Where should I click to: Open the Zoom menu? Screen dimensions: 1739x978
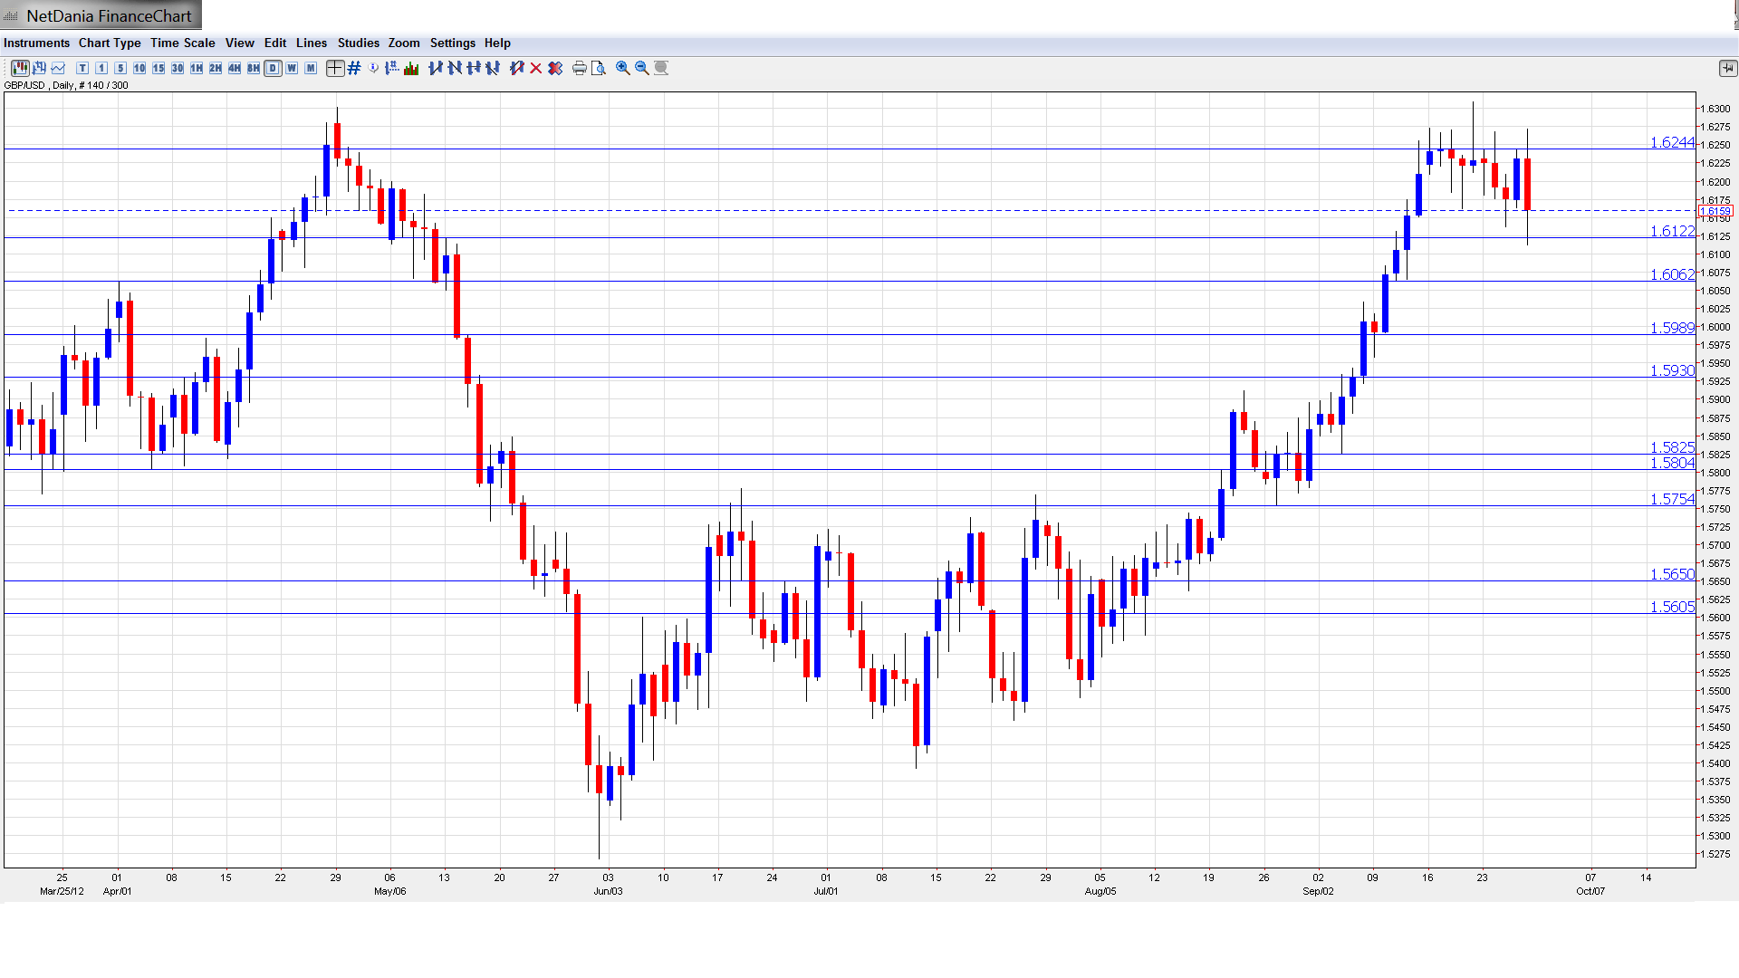[404, 43]
